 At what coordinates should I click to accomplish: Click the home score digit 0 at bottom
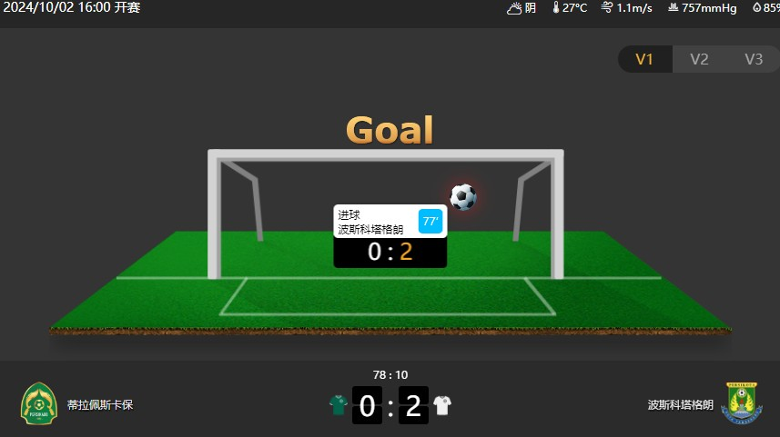(367, 405)
